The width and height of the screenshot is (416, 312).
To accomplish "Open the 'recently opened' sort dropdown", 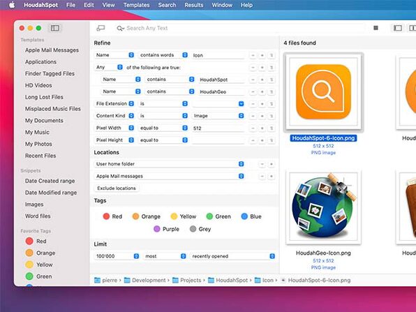I will tap(232, 256).
